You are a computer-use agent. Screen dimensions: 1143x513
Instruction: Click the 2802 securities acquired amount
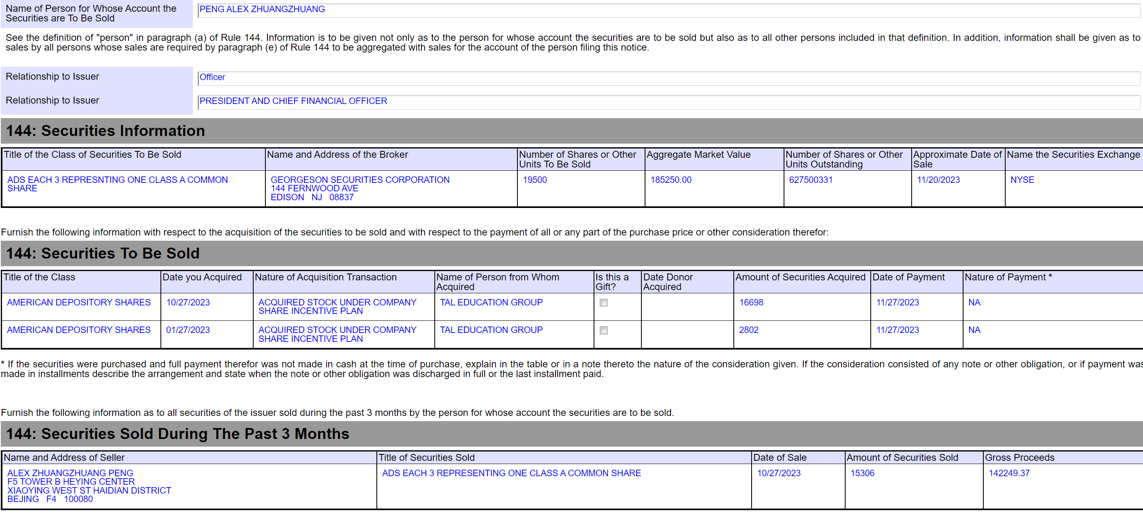tap(748, 330)
